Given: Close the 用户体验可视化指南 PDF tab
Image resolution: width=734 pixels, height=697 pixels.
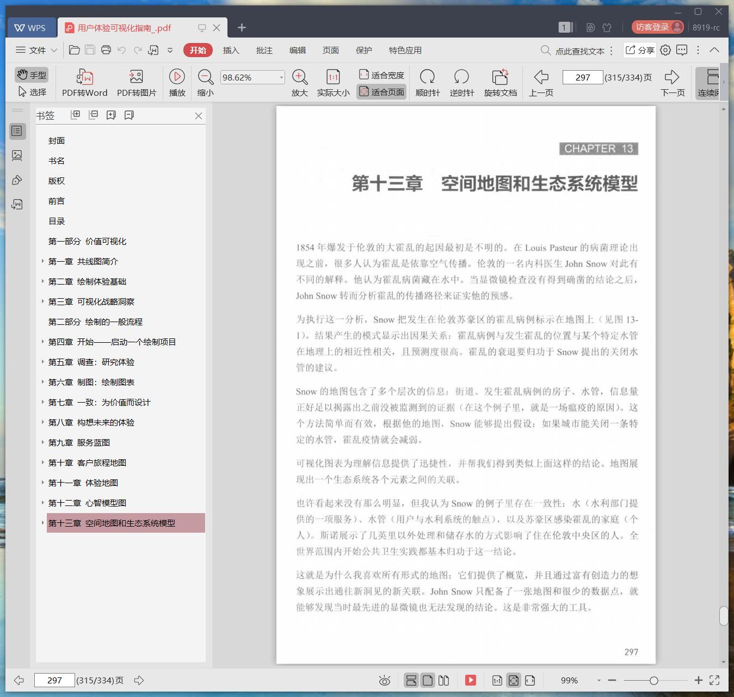Looking at the screenshot, I should click(217, 28).
